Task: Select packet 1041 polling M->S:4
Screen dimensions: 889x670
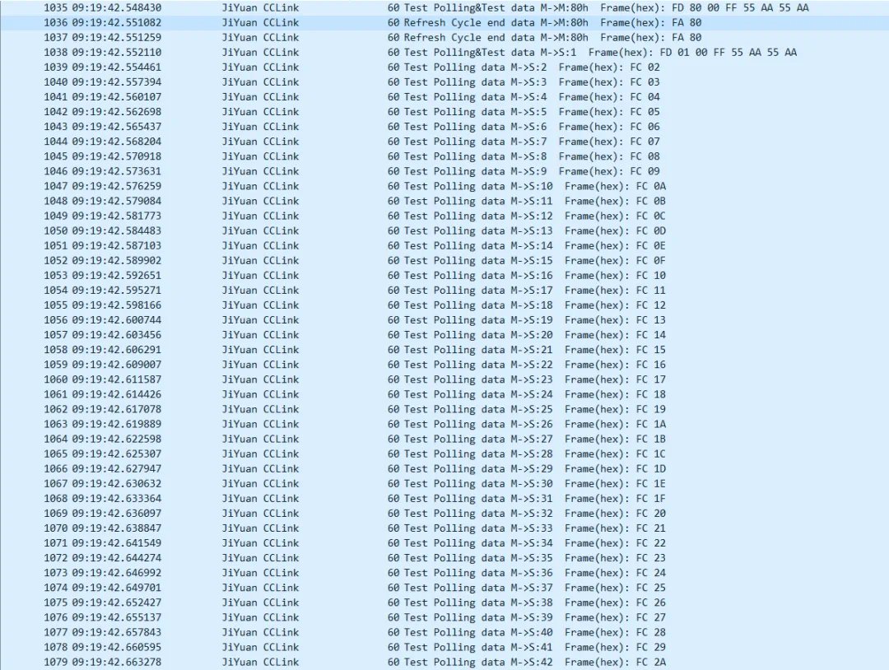Action: (444, 97)
